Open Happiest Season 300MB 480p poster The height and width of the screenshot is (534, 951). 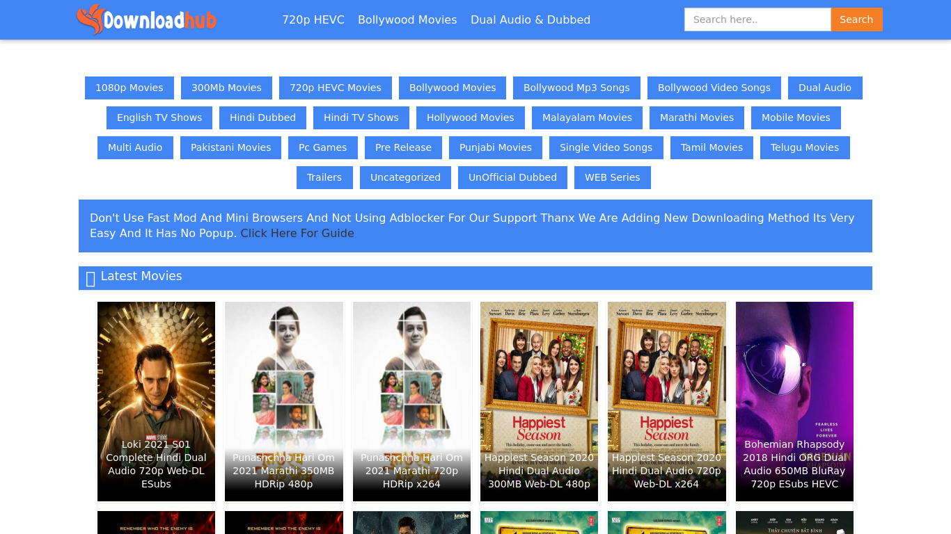click(539, 401)
